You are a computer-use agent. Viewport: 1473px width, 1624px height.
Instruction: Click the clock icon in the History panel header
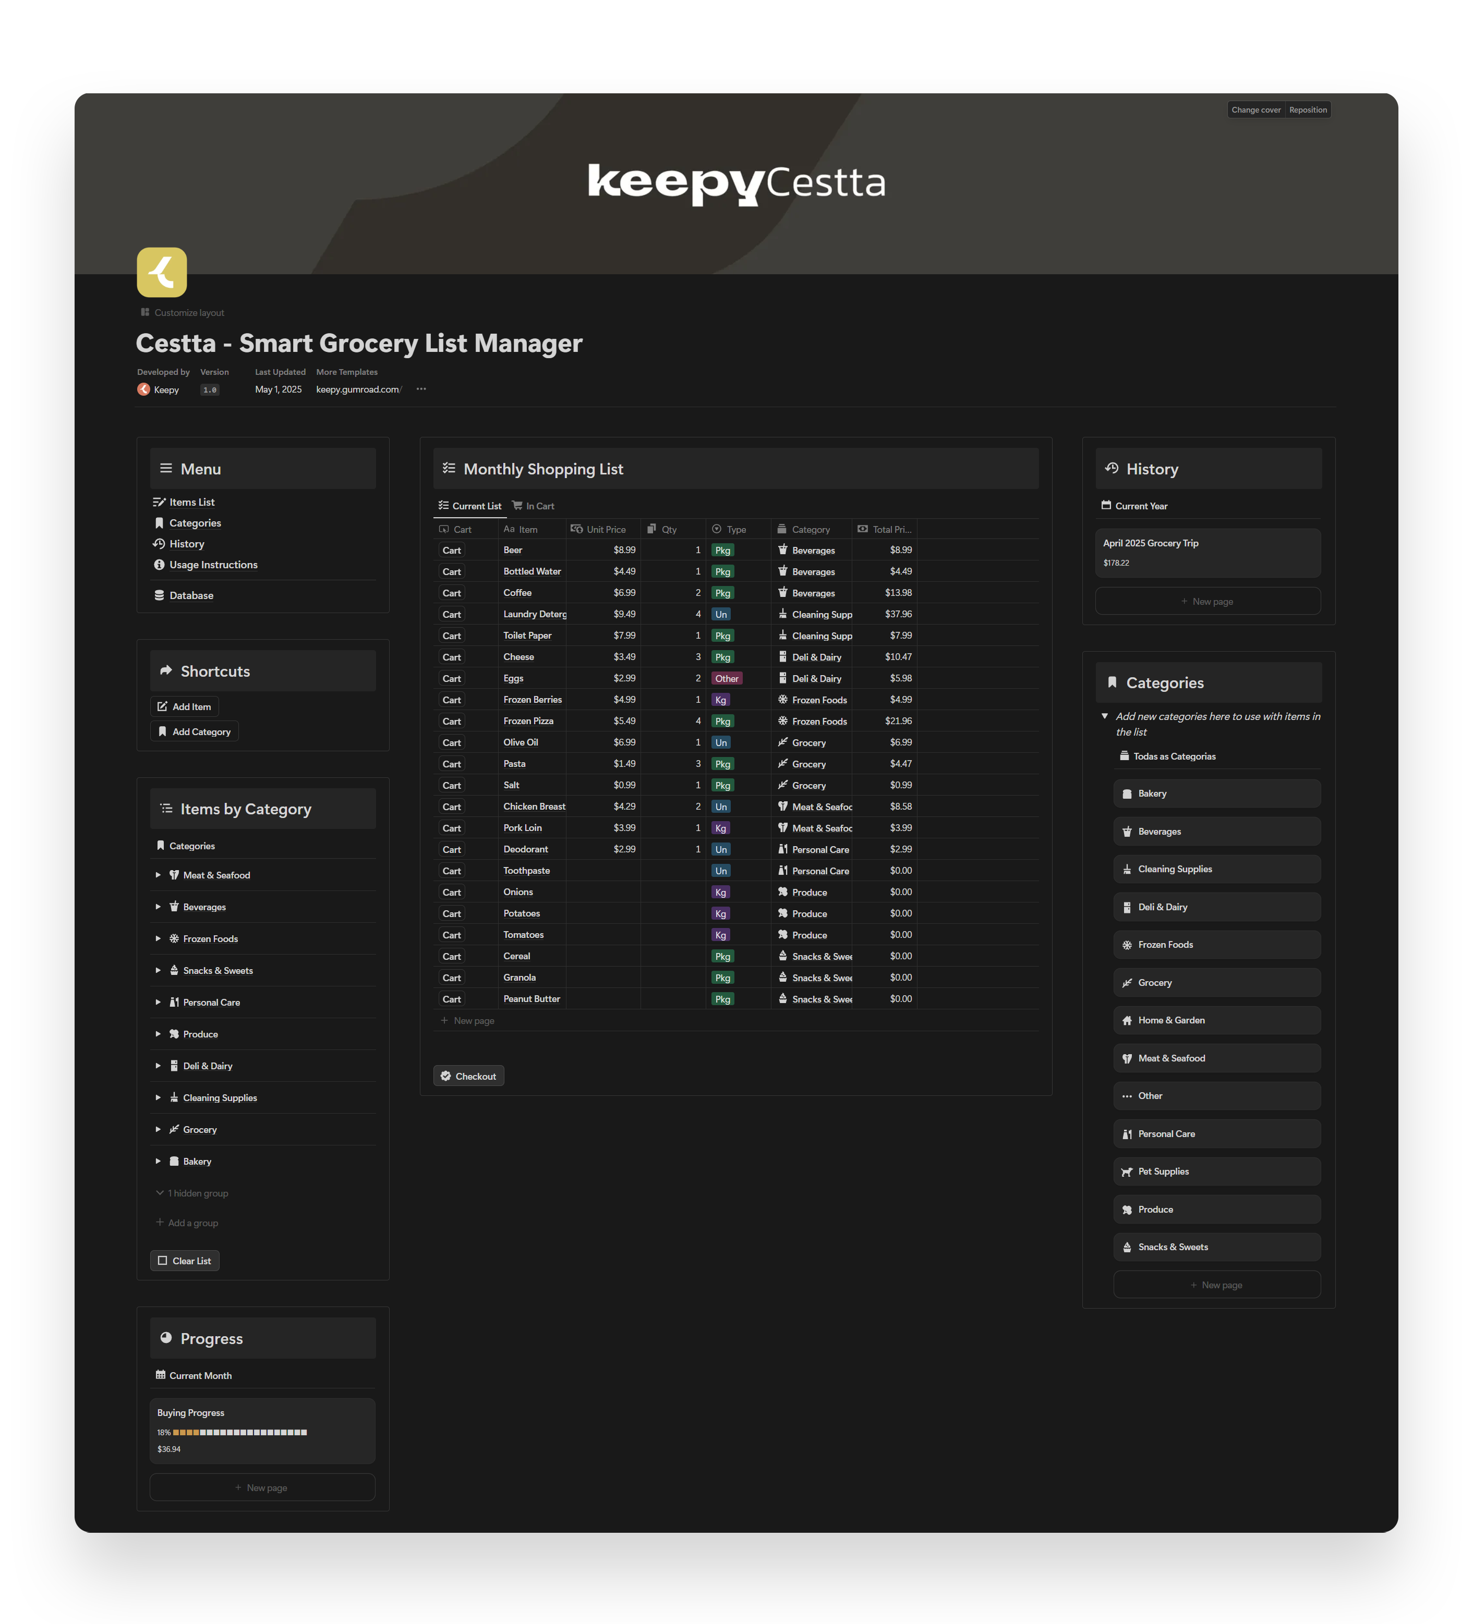point(1112,468)
